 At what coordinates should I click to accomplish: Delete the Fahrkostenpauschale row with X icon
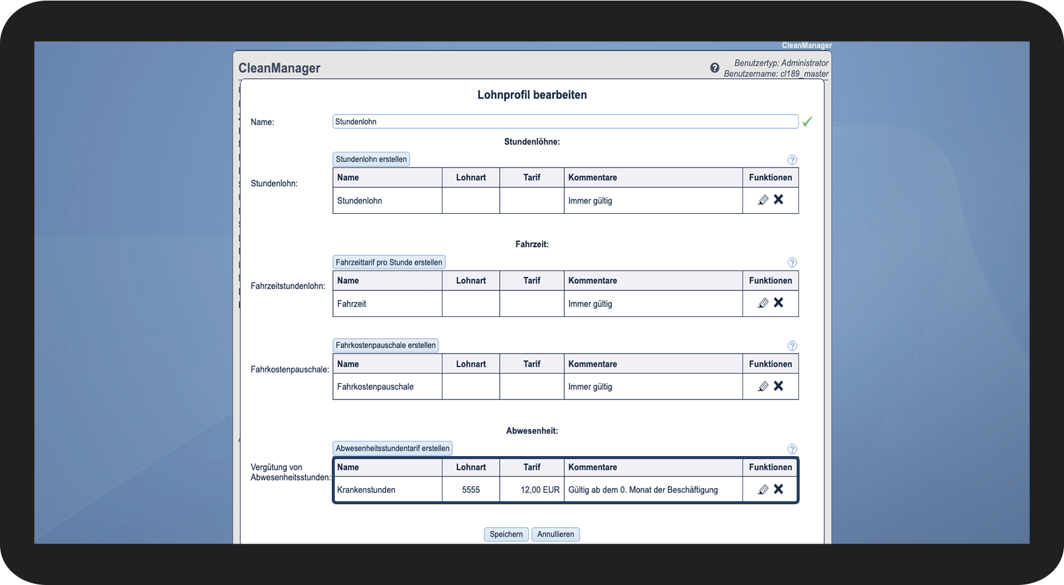pos(779,386)
